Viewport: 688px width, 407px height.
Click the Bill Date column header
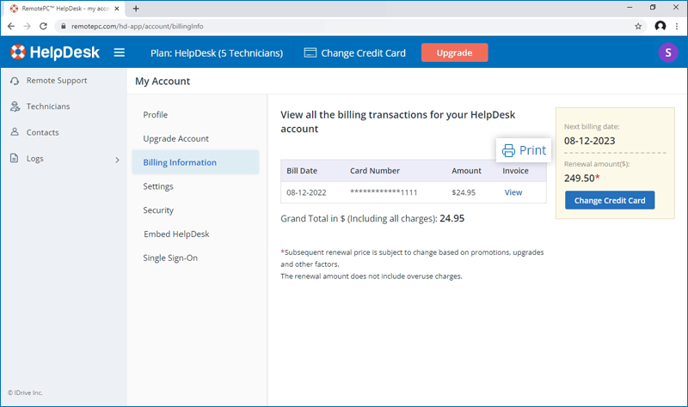[302, 171]
